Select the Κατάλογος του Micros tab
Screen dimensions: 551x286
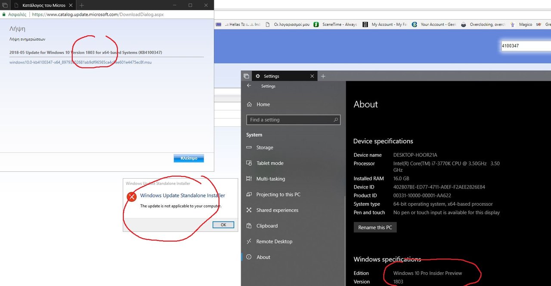coord(44,5)
